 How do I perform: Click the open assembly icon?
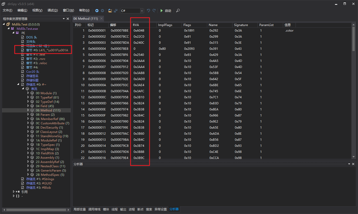point(110,11)
